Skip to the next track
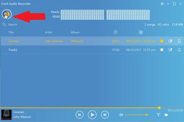The image size is (184, 122). [105, 115]
